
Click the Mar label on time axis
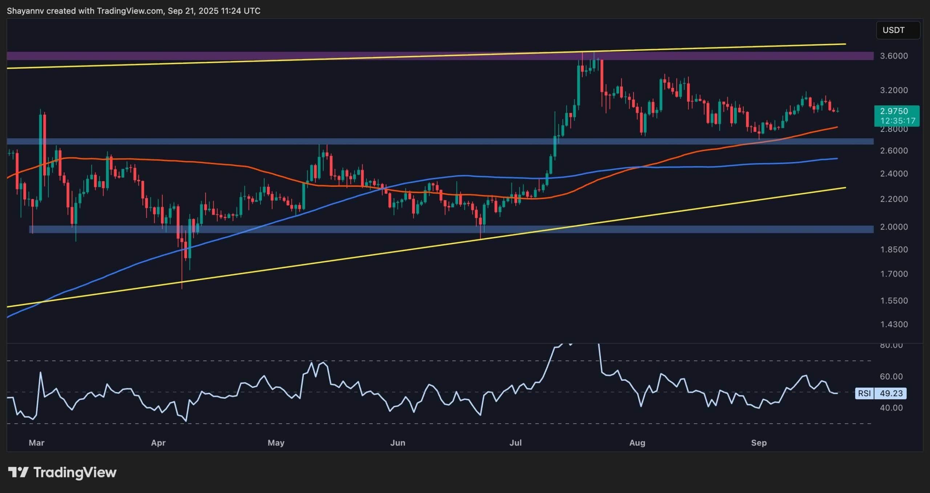click(36, 443)
